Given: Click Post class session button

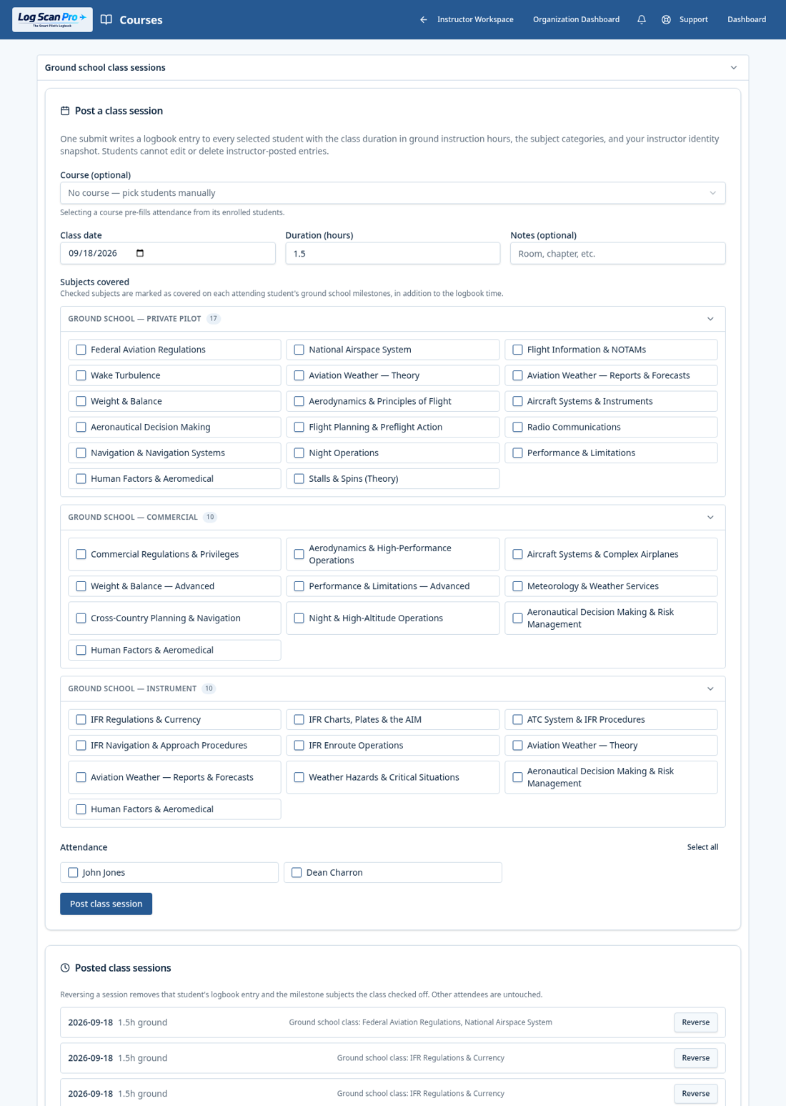Looking at the screenshot, I should [106, 904].
